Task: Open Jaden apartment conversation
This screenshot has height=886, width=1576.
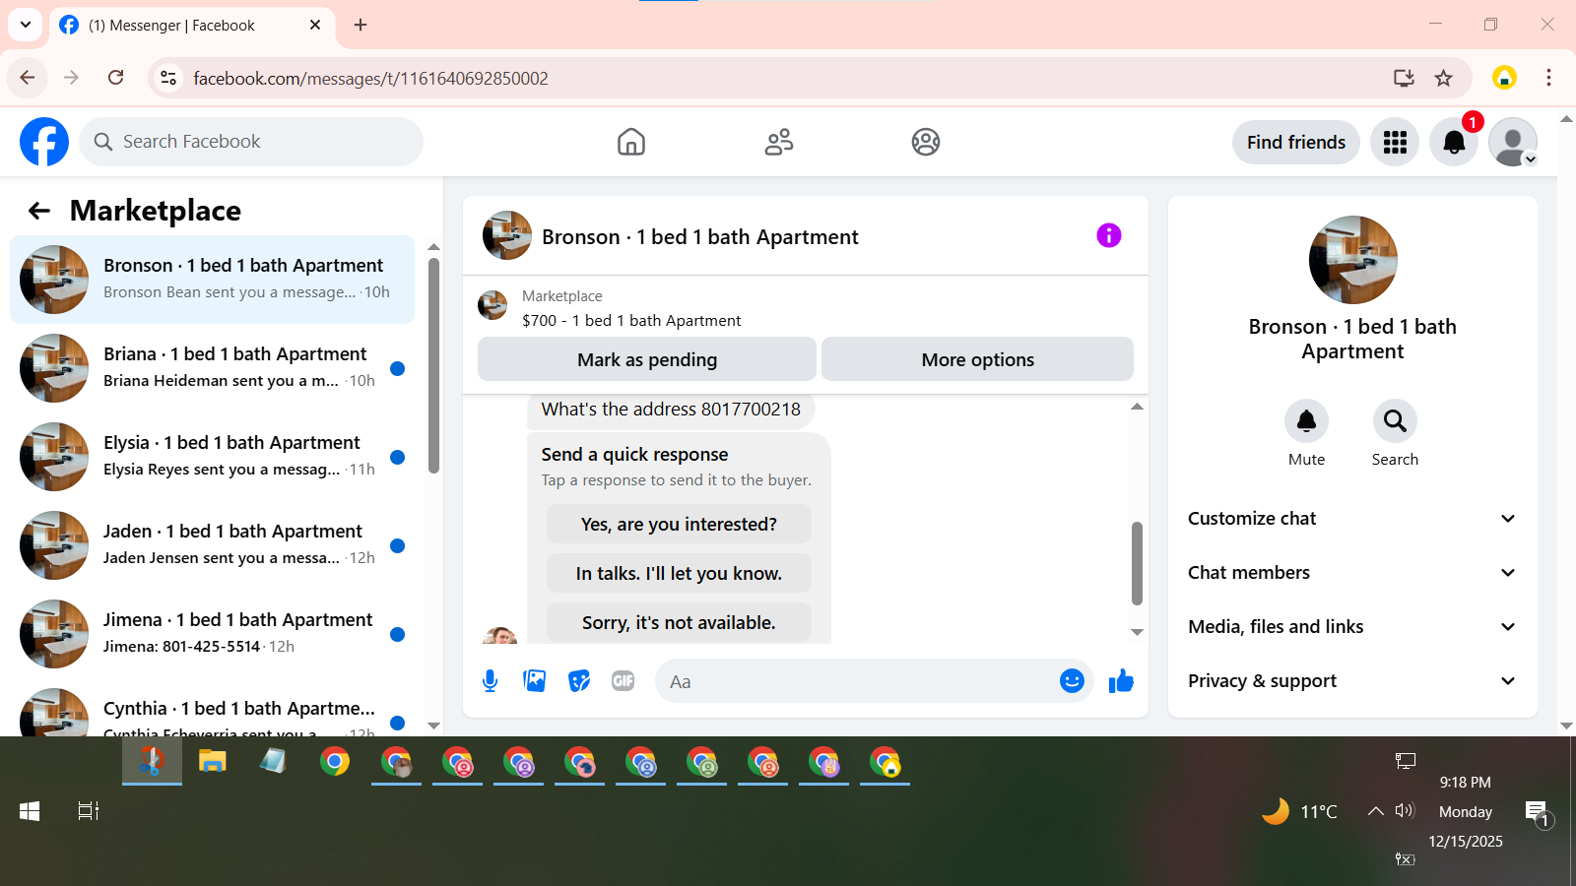Action: (x=212, y=545)
